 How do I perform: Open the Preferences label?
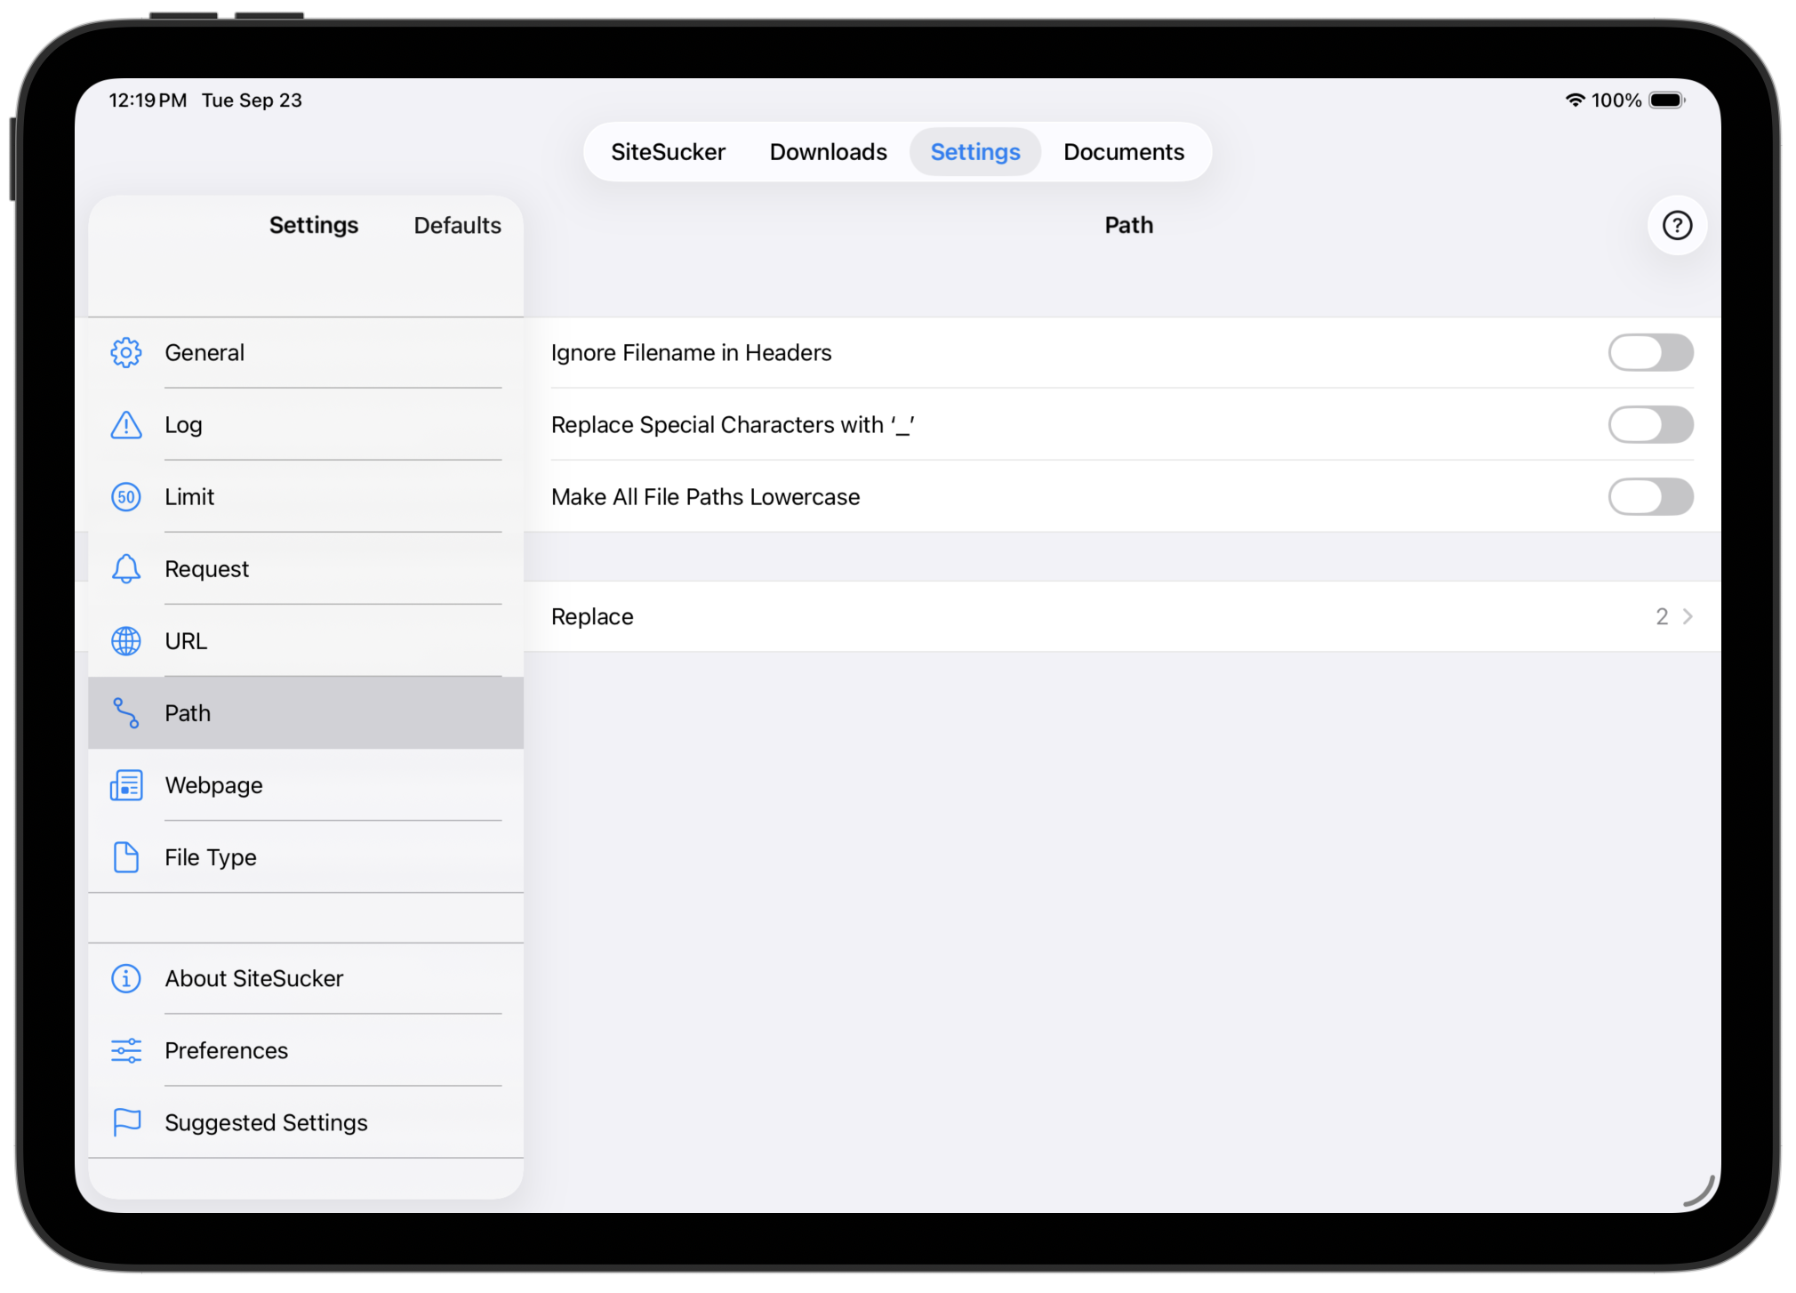226,1050
